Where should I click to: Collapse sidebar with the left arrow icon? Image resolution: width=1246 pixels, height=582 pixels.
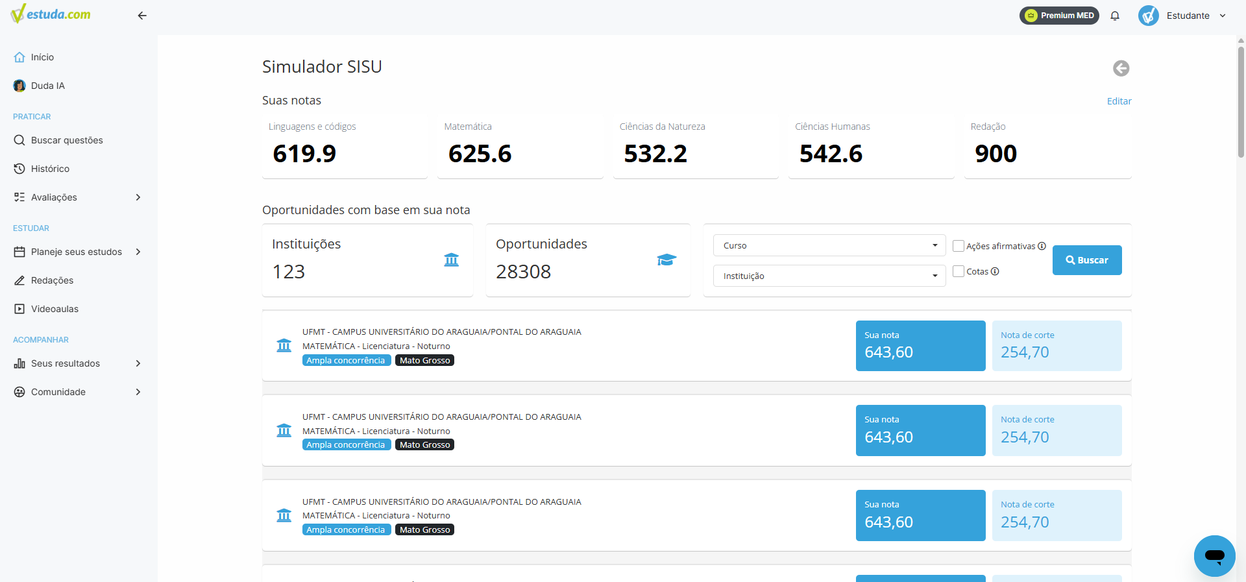142,16
